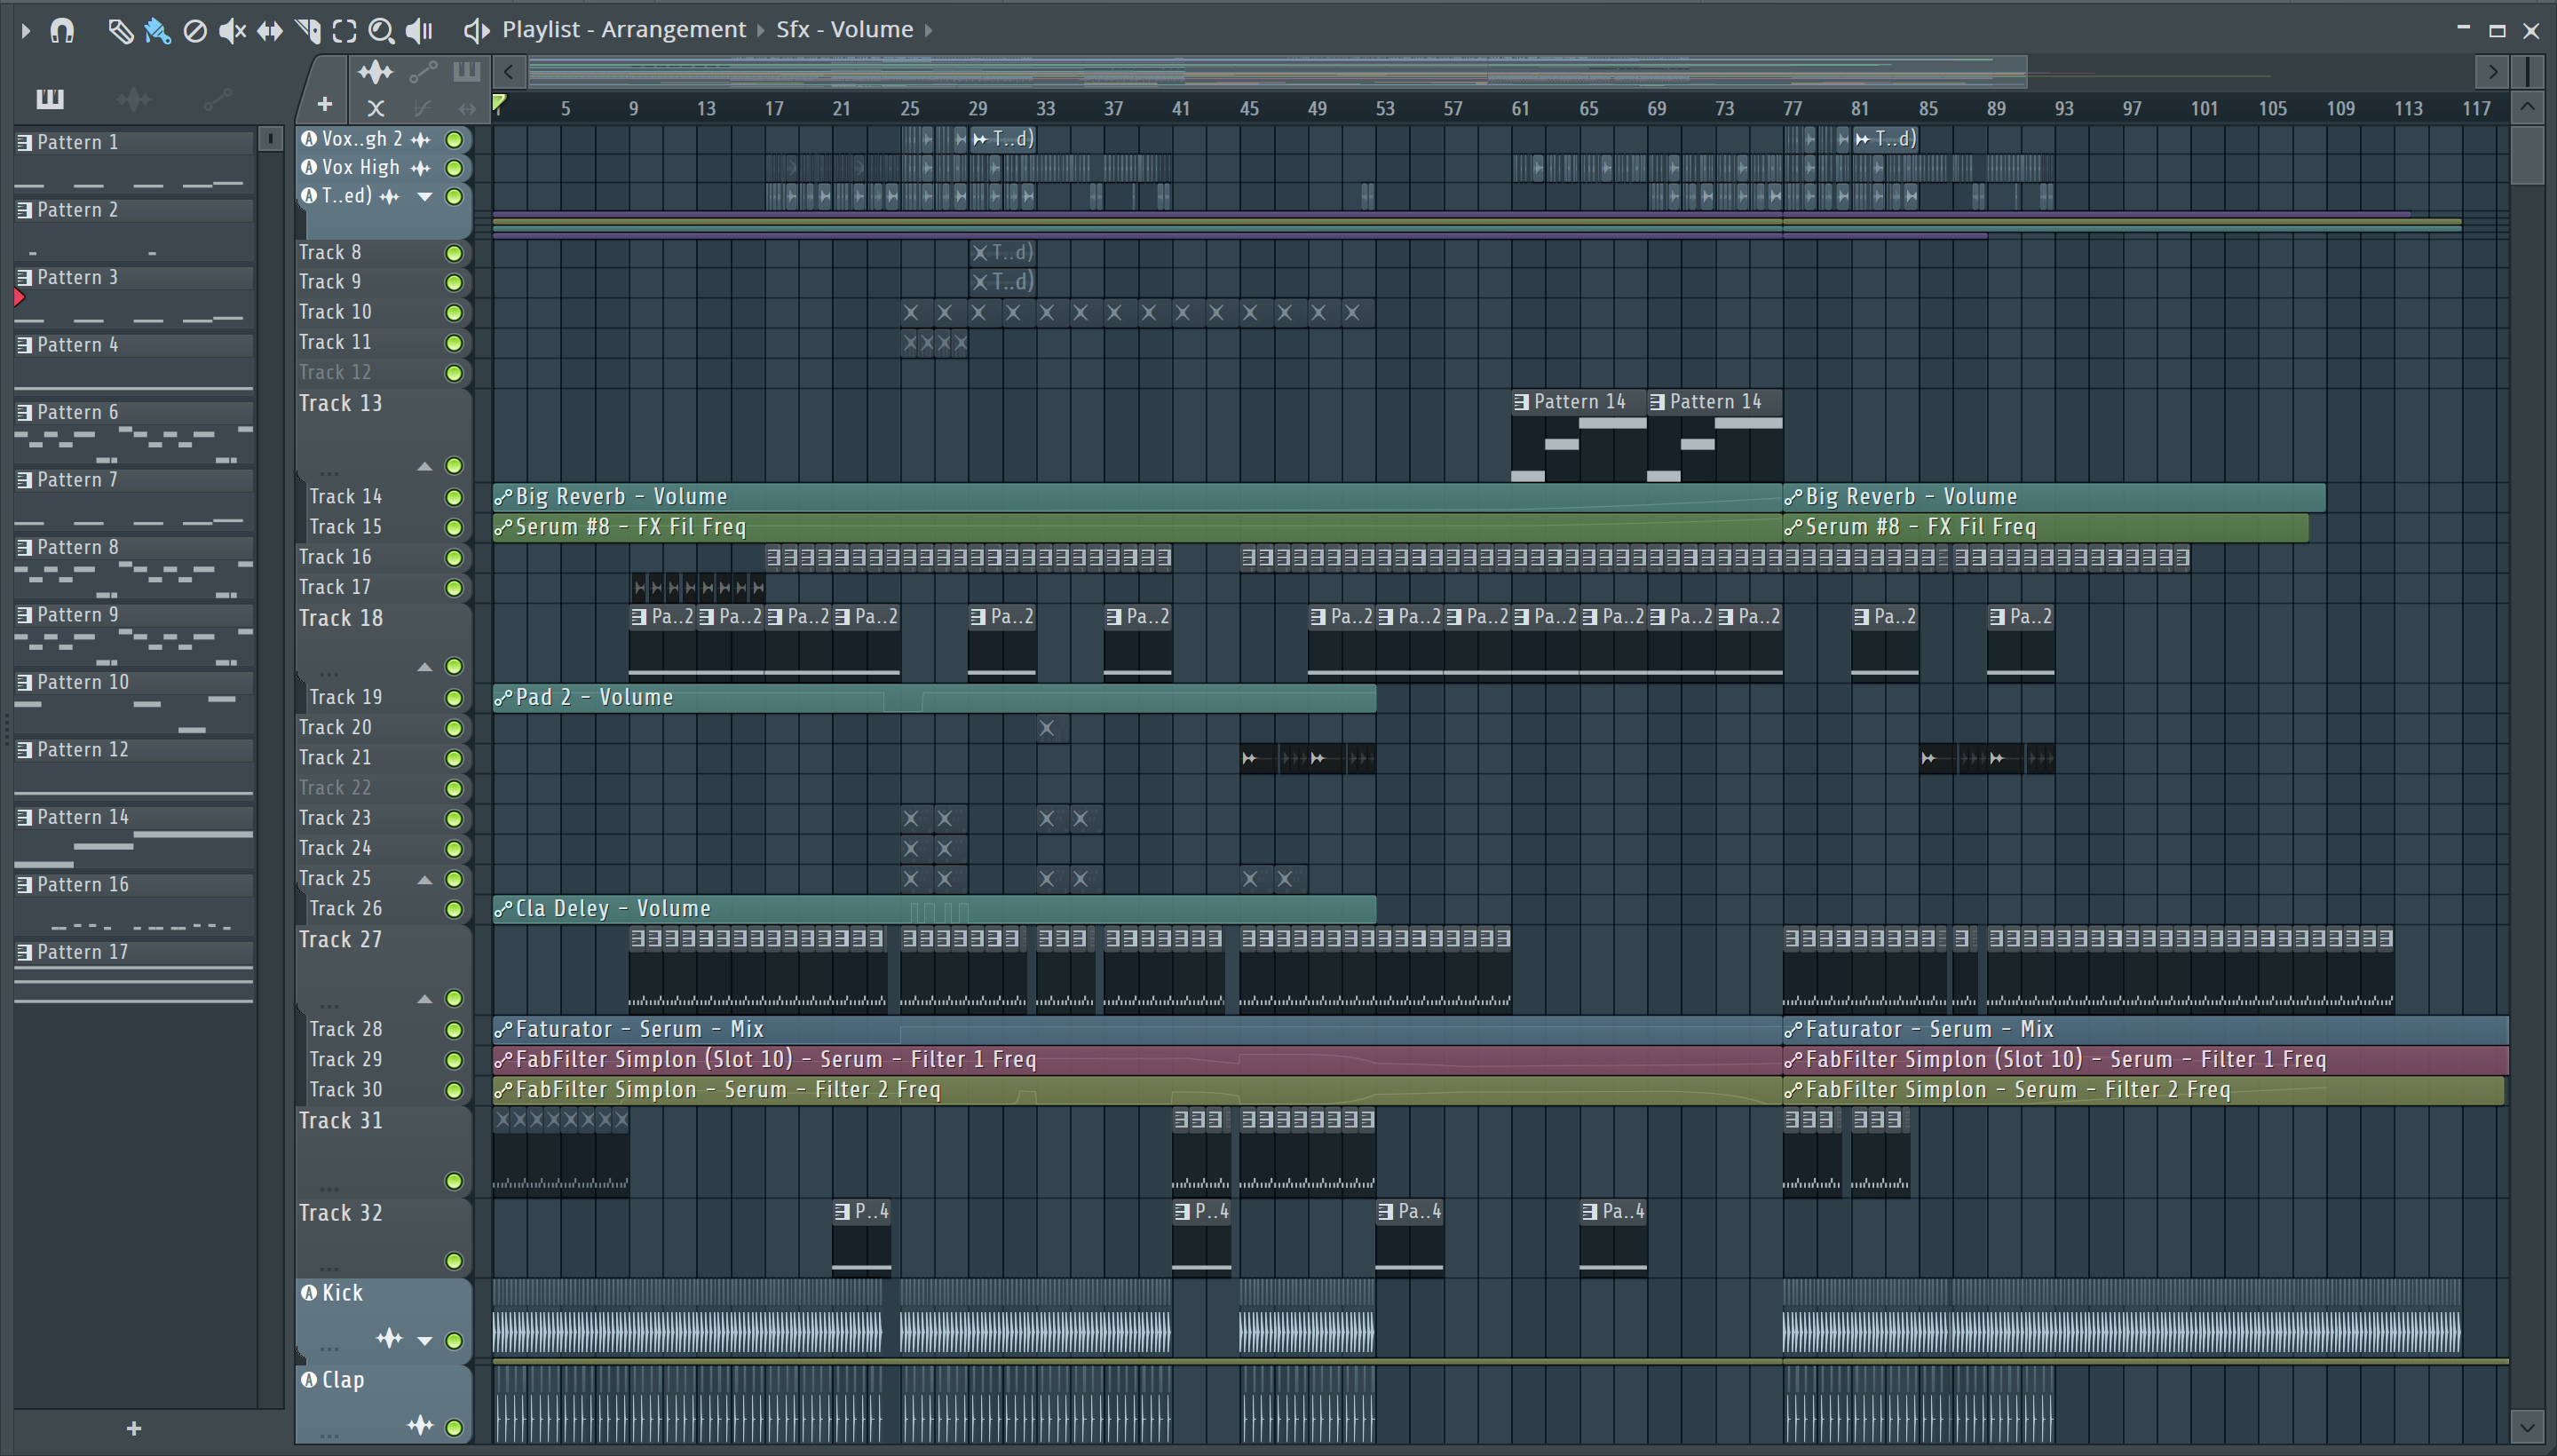This screenshot has height=1456, width=2557.
Task: Select the Zoom magnifier tool
Action: [x=381, y=31]
